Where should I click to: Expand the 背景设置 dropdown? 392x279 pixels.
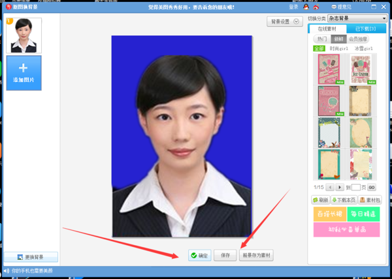[x=285, y=22]
